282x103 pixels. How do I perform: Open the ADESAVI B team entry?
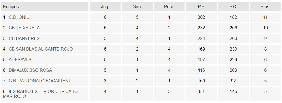(20, 60)
